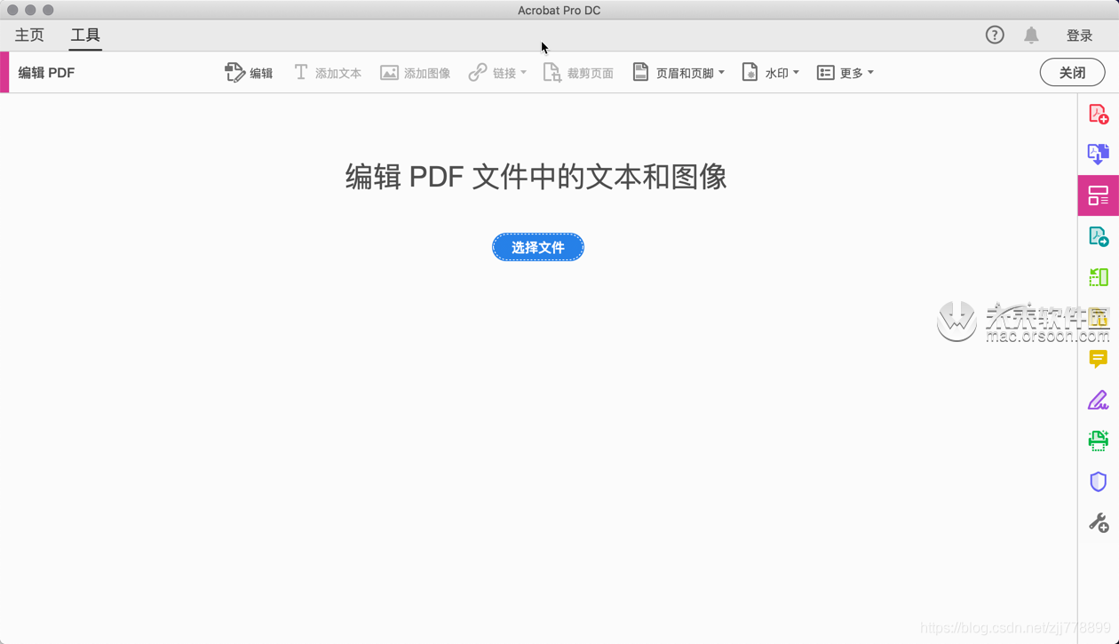This screenshot has height=644, width=1119.
Task: Open the Organize Pages sidebar tool
Action: (1099, 277)
